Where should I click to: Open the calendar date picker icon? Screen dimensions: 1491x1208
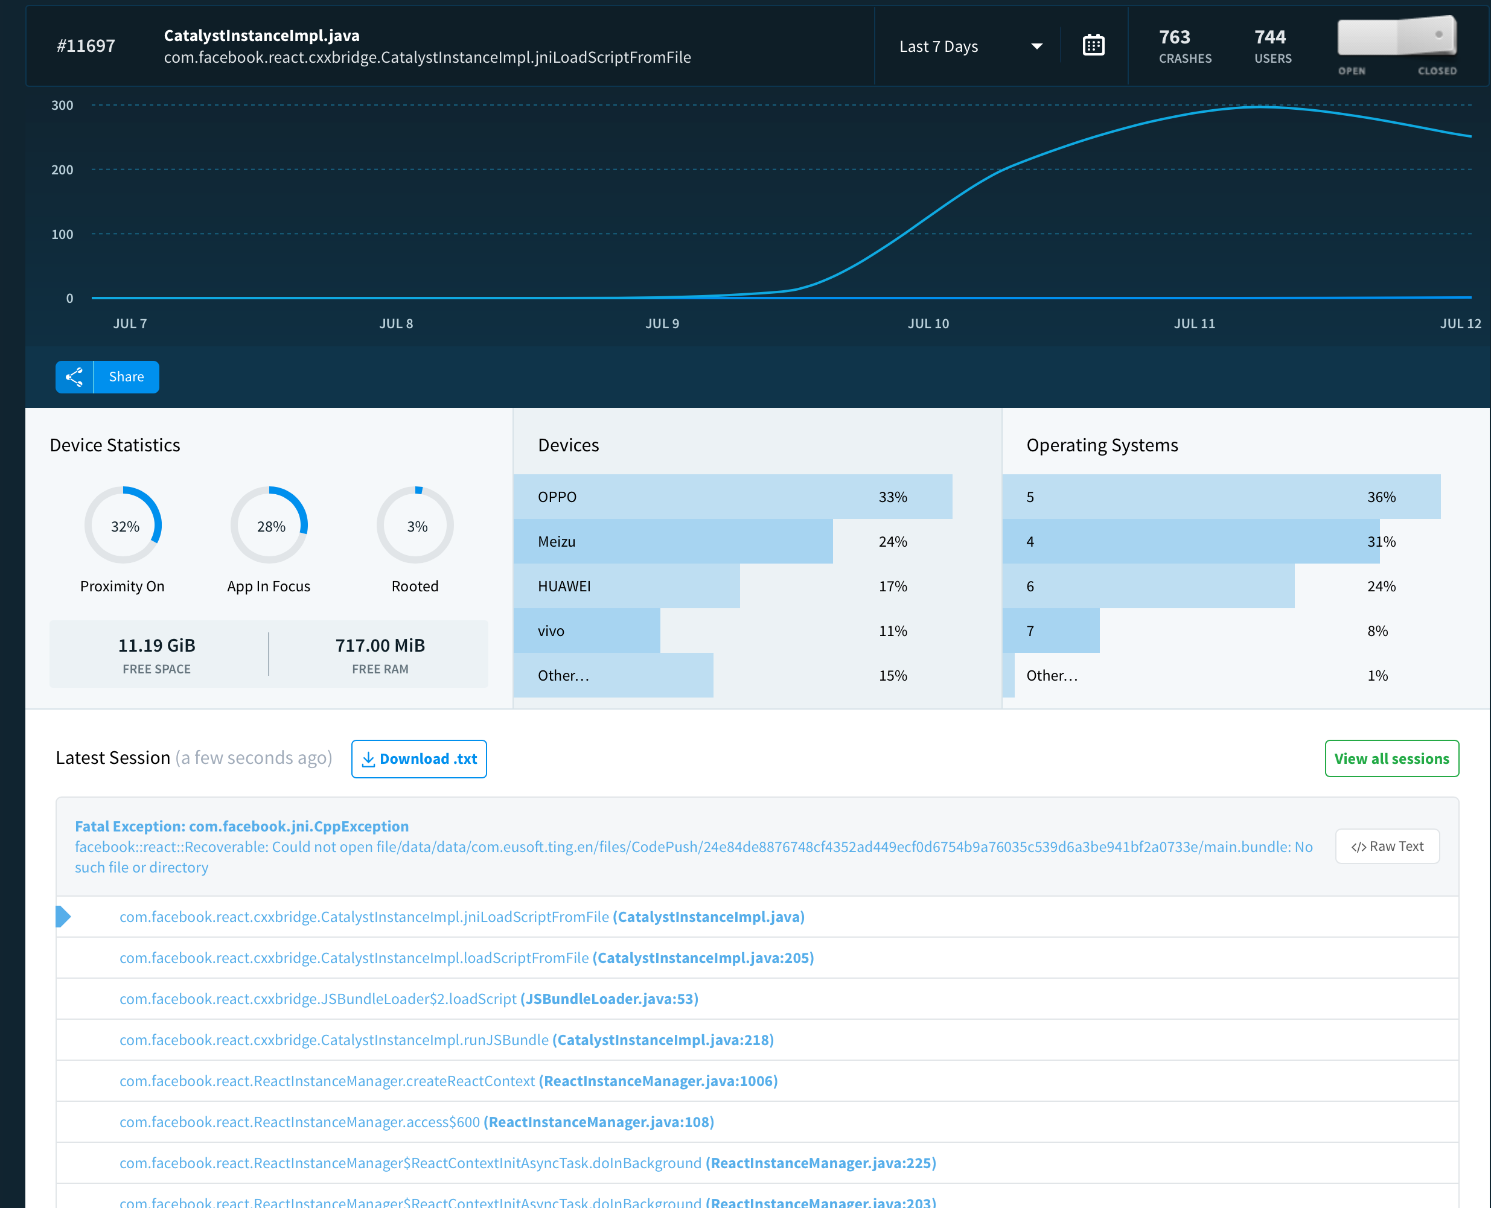pyautogui.click(x=1093, y=46)
